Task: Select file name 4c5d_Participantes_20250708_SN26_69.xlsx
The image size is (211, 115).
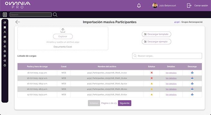Action: pos(107,84)
